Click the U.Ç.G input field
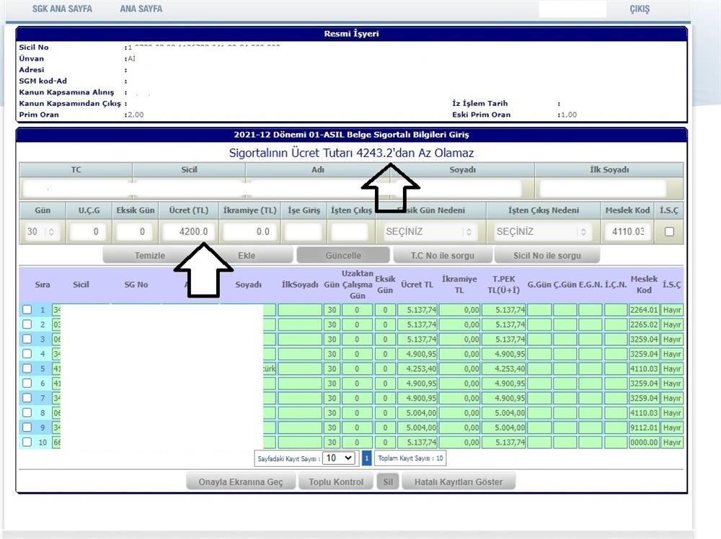721x539 pixels. pos(87,231)
